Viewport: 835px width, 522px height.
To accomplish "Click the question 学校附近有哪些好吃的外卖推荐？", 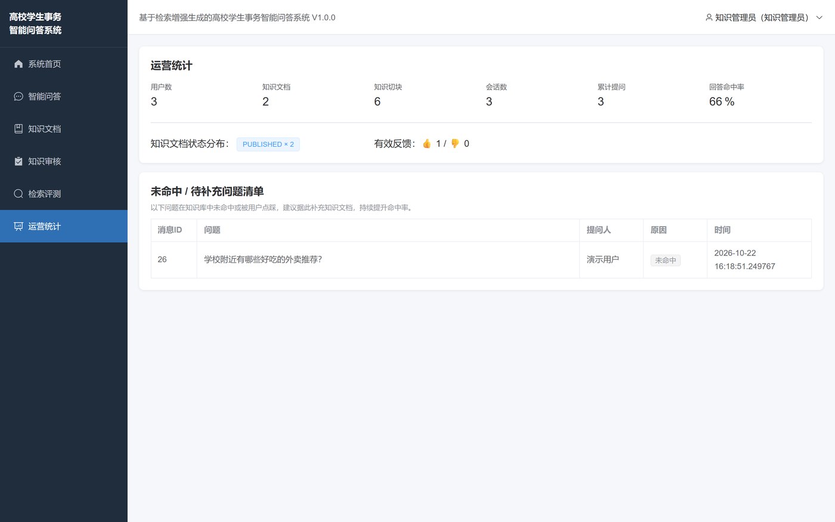I will (x=263, y=260).
